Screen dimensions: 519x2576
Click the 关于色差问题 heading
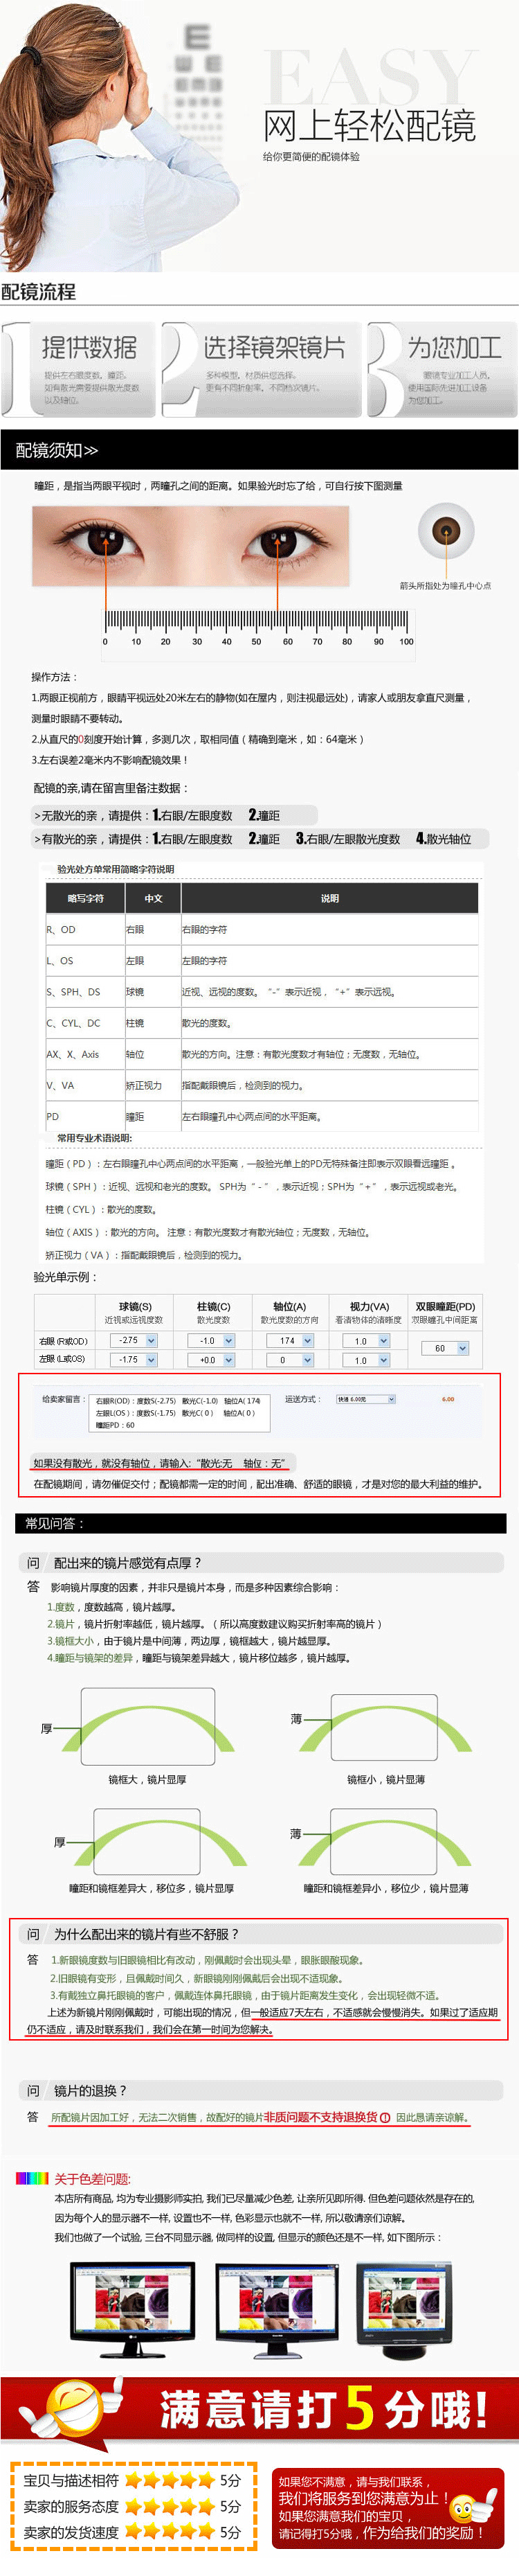[92, 2178]
